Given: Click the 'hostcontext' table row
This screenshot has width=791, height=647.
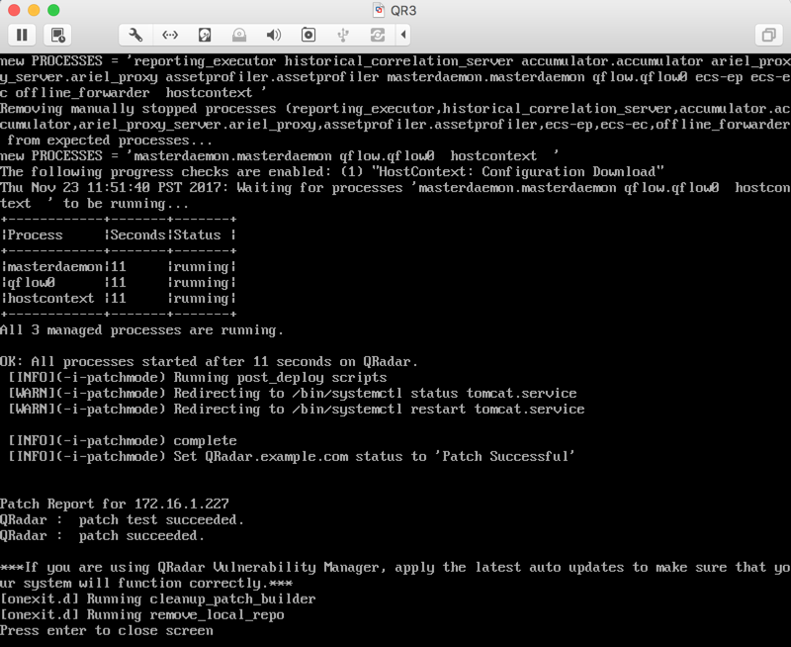Looking at the screenshot, I should point(118,298).
